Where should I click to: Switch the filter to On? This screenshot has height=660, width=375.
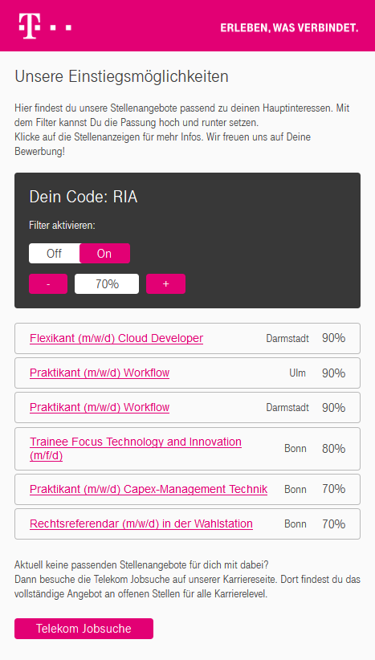coord(104,254)
